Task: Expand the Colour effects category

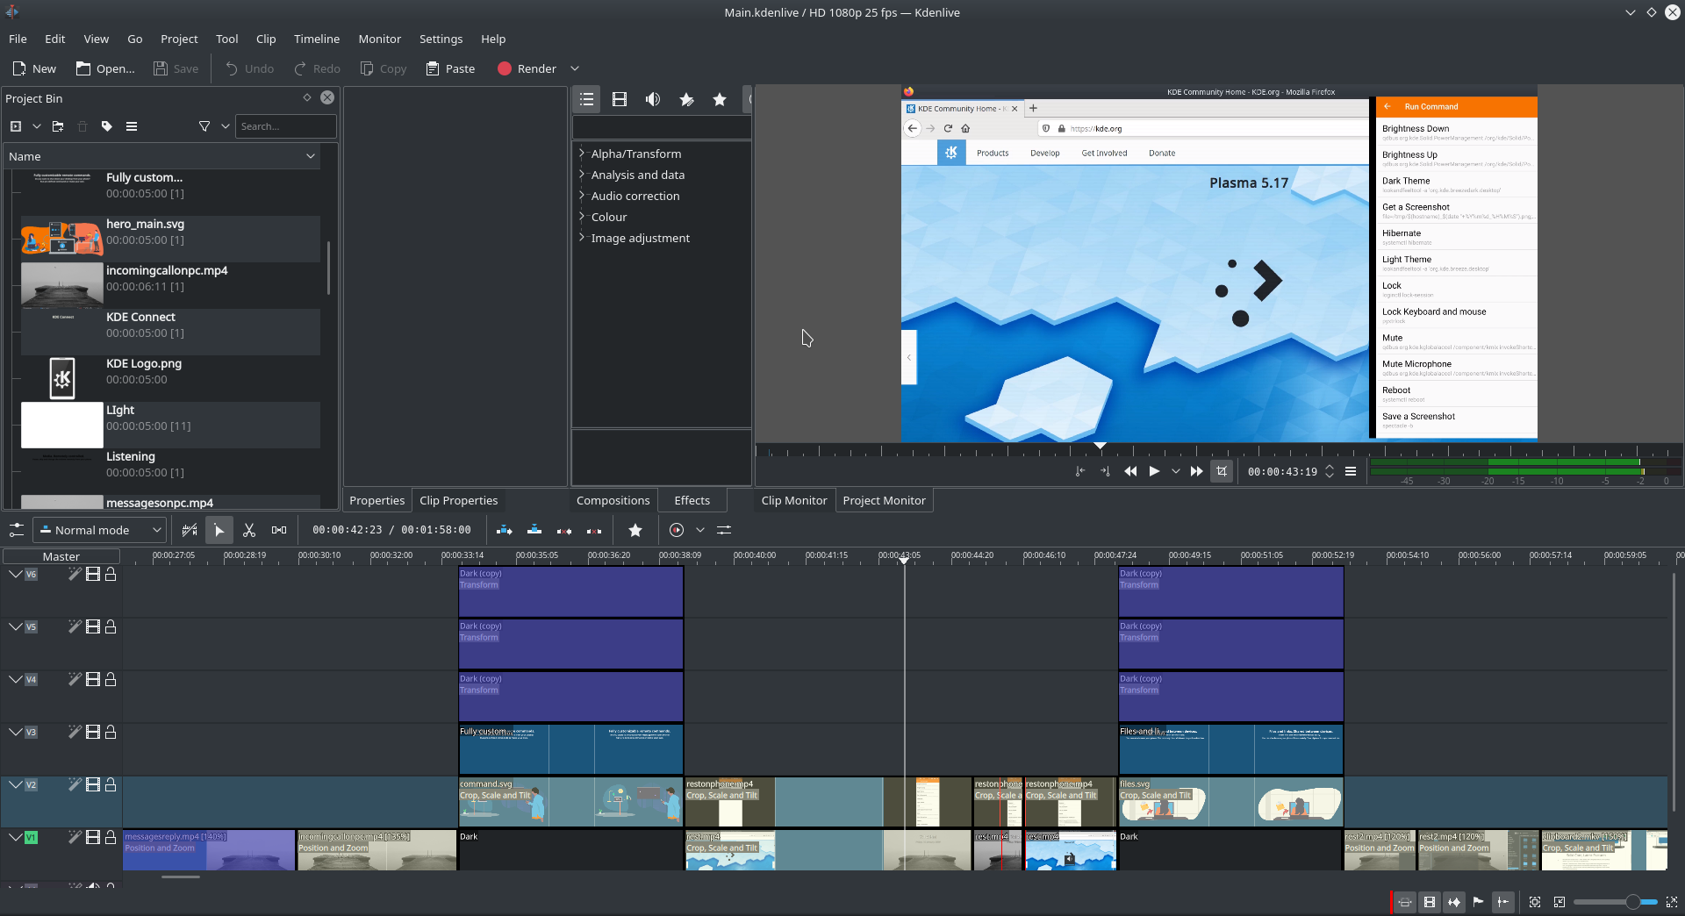Action: click(x=582, y=216)
